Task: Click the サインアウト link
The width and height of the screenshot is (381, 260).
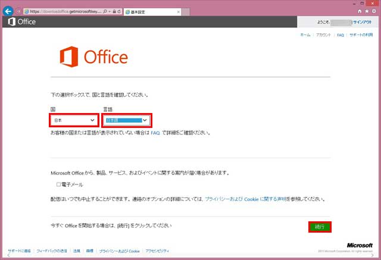Action: coord(363,21)
